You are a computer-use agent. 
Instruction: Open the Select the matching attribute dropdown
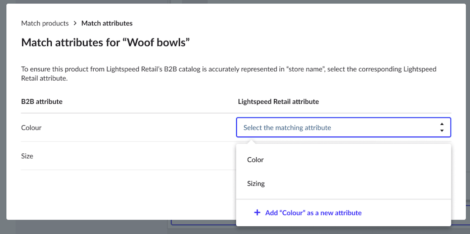coord(343,127)
